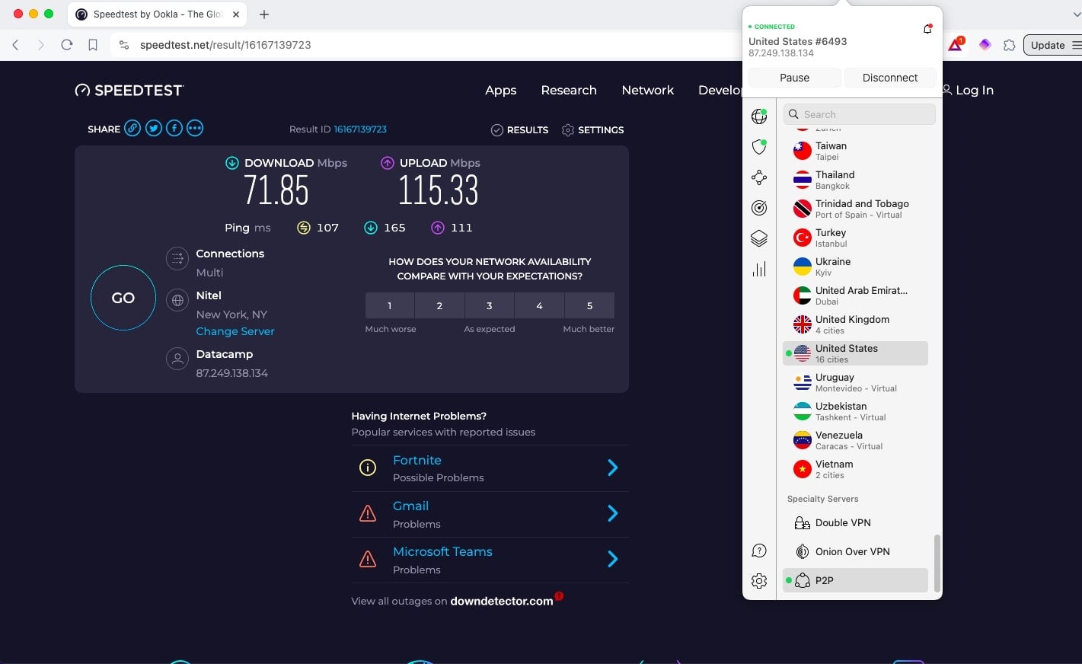Click the notification bell in VPN panel
Image resolution: width=1082 pixels, height=664 pixels.
(x=927, y=29)
